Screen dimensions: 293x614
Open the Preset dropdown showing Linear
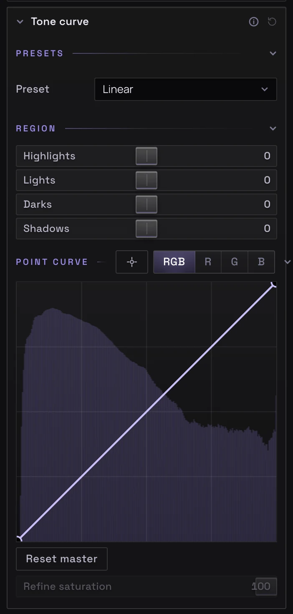pyautogui.click(x=186, y=89)
